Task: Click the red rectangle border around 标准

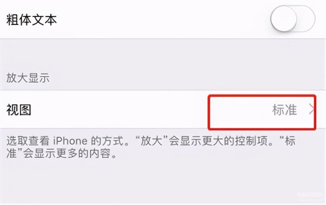Action: click(x=262, y=96)
